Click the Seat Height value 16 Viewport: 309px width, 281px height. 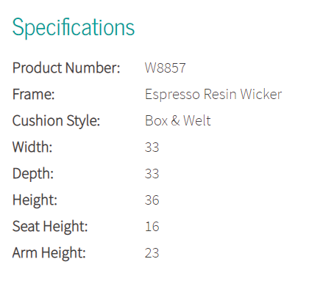[x=152, y=227]
